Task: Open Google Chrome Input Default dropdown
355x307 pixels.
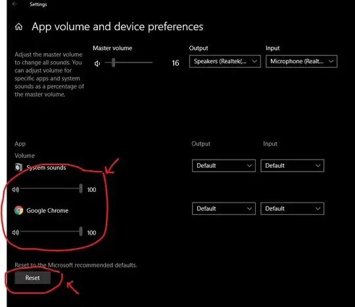Action: [x=293, y=208]
